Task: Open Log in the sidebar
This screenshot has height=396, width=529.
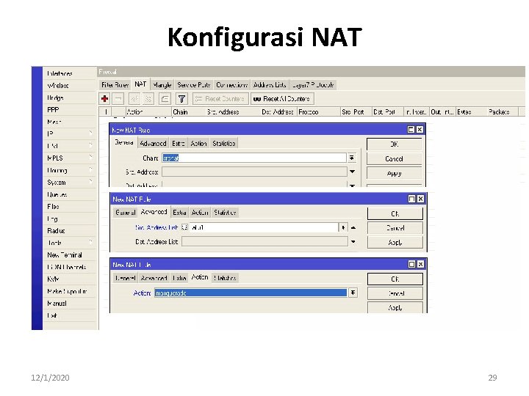Action: point(52,219)
